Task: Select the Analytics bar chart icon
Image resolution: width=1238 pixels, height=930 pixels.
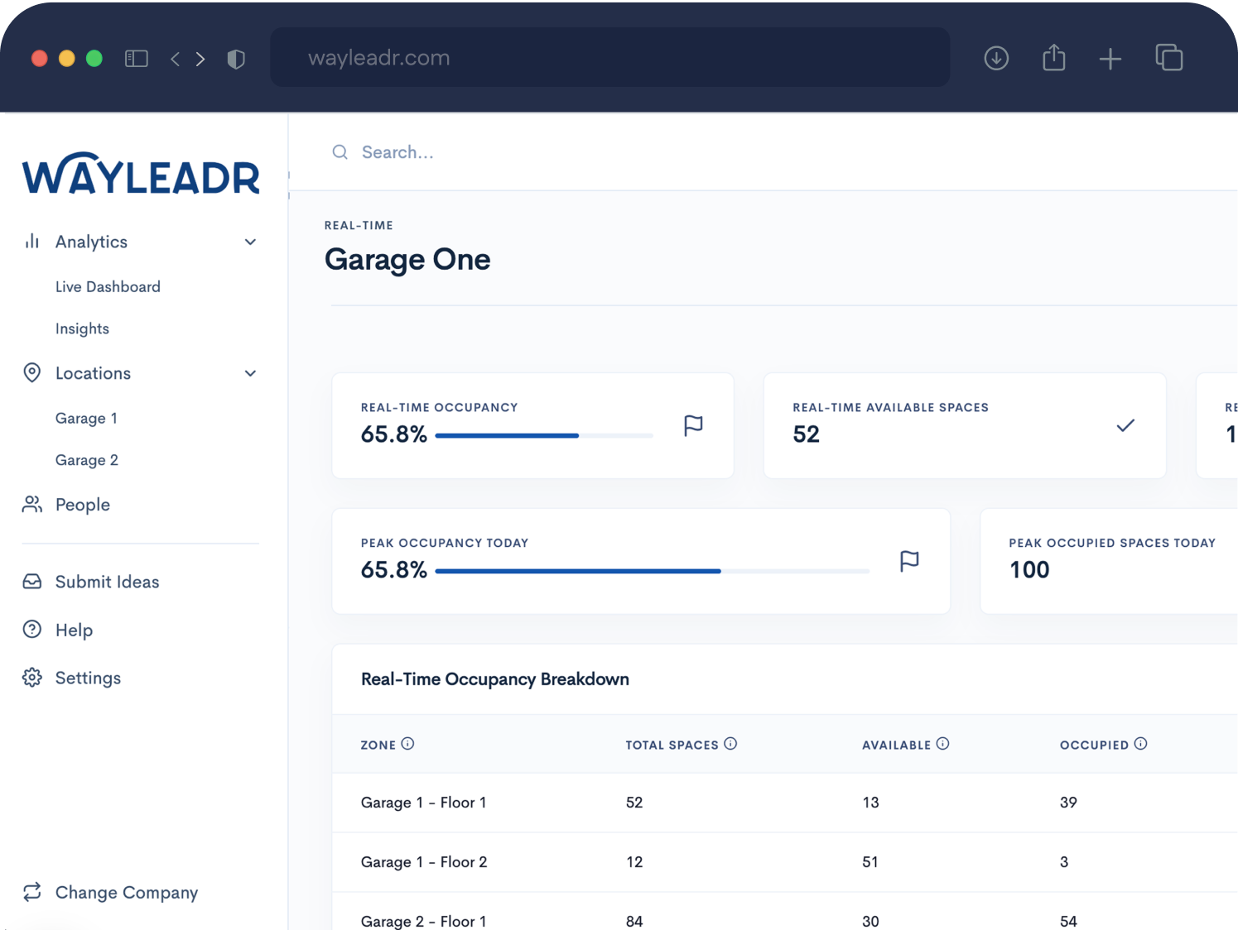Action: point(31,242)
